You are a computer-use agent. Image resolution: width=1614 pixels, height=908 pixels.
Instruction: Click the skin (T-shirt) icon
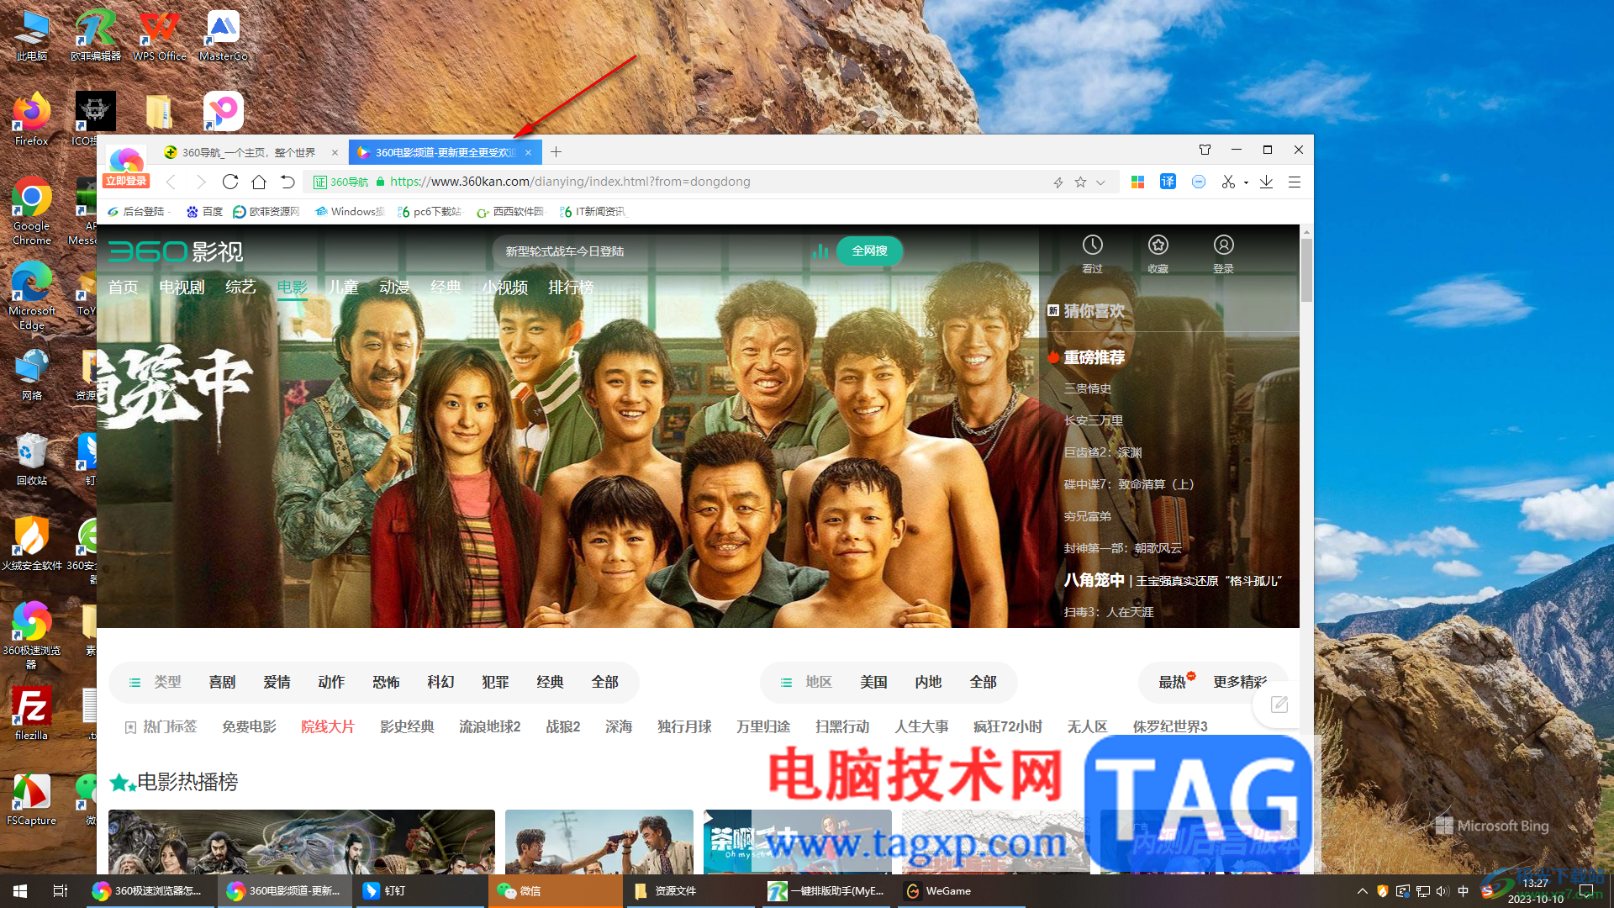[1205, 150]
